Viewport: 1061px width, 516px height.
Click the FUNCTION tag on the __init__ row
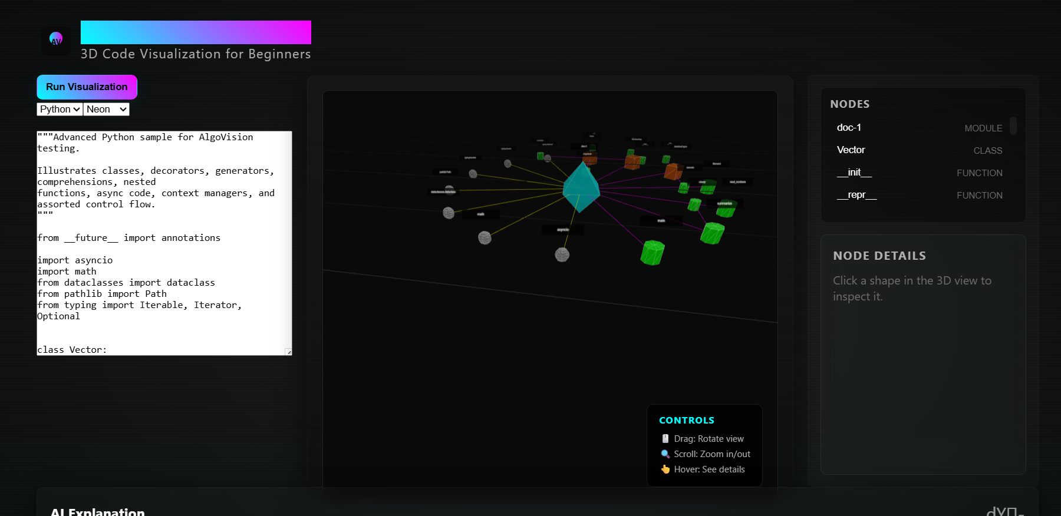(980, 173)
